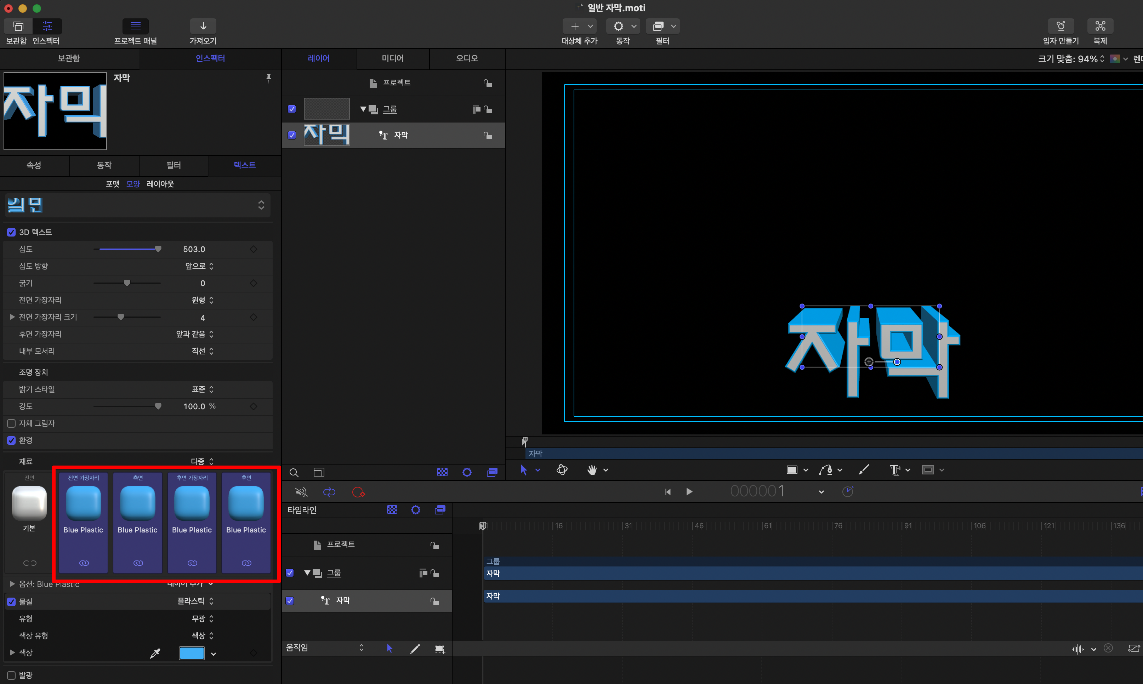Enable the 자체 그림자 checkbox

12,423
